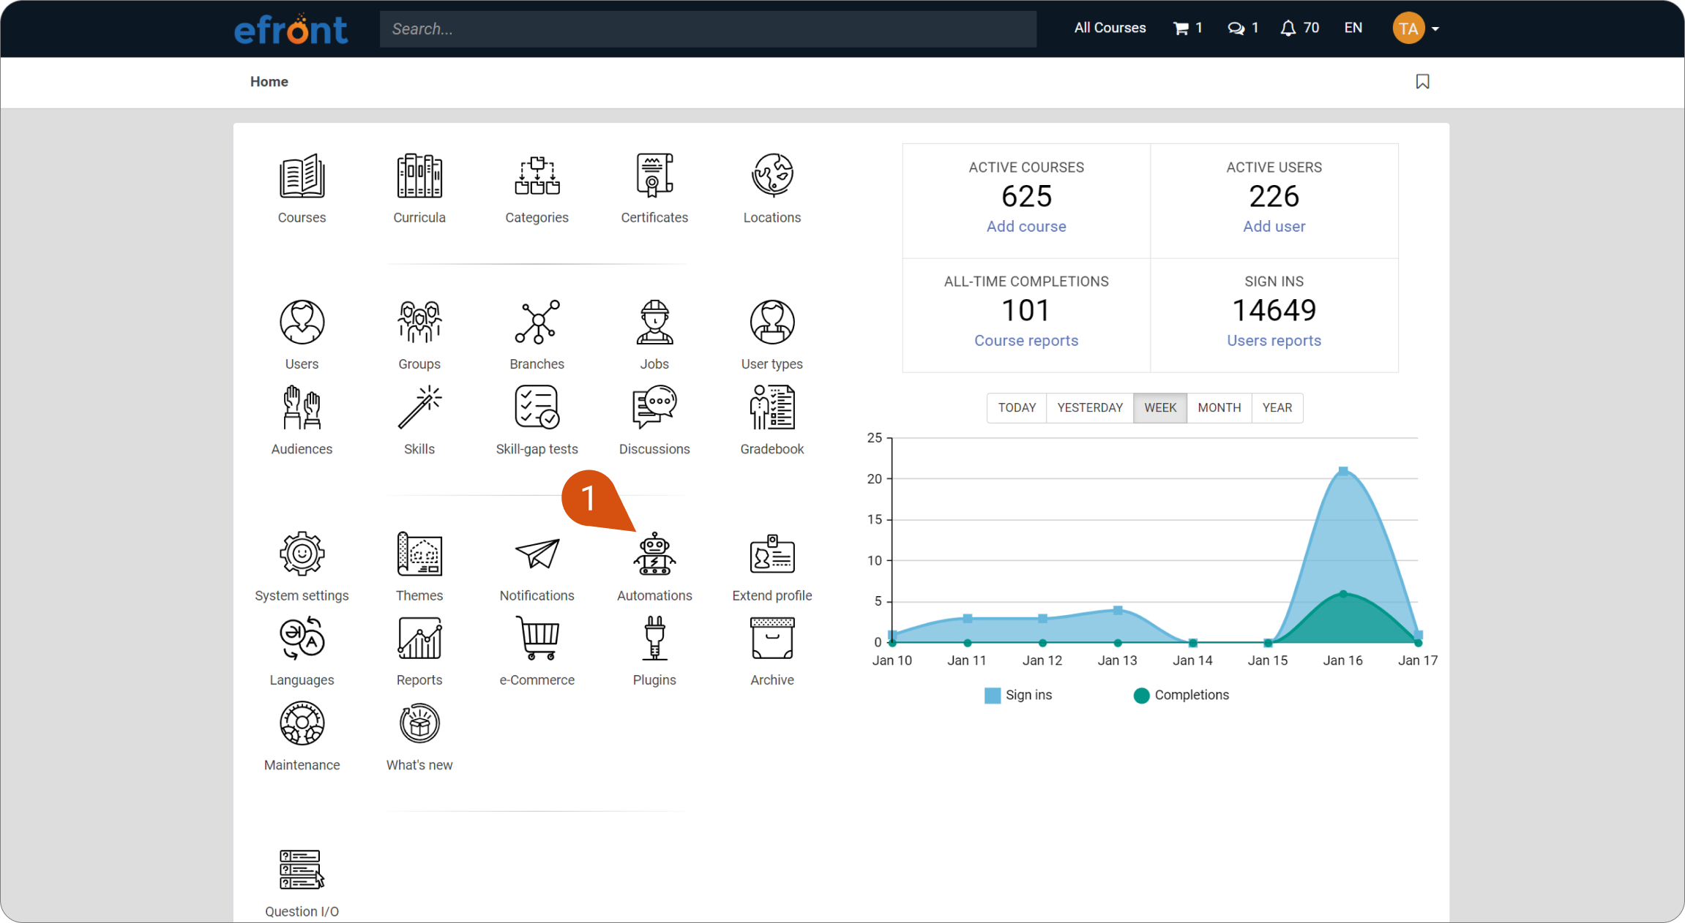
Task: Switch chart to TODAY
Action: click(1017, 407)
